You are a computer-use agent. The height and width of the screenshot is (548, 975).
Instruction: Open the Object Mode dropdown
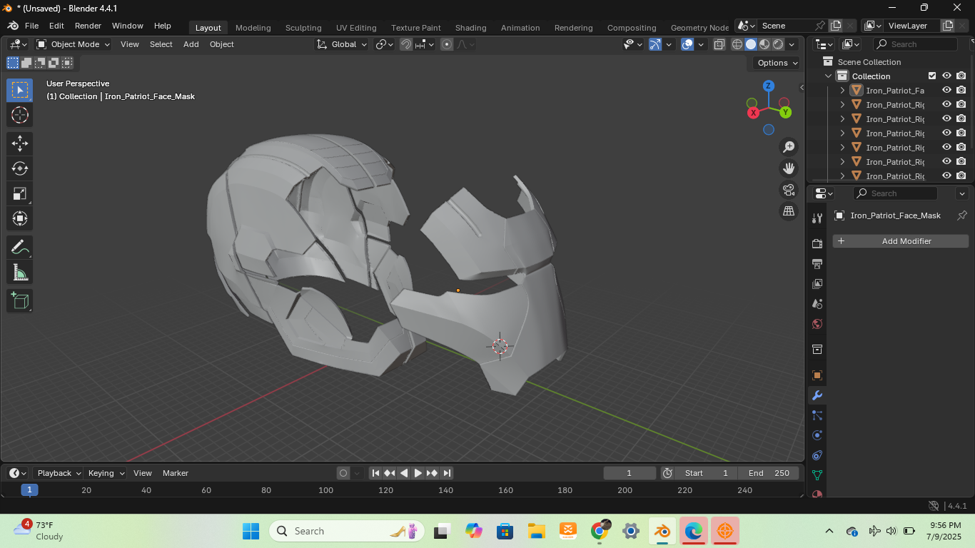73,44
